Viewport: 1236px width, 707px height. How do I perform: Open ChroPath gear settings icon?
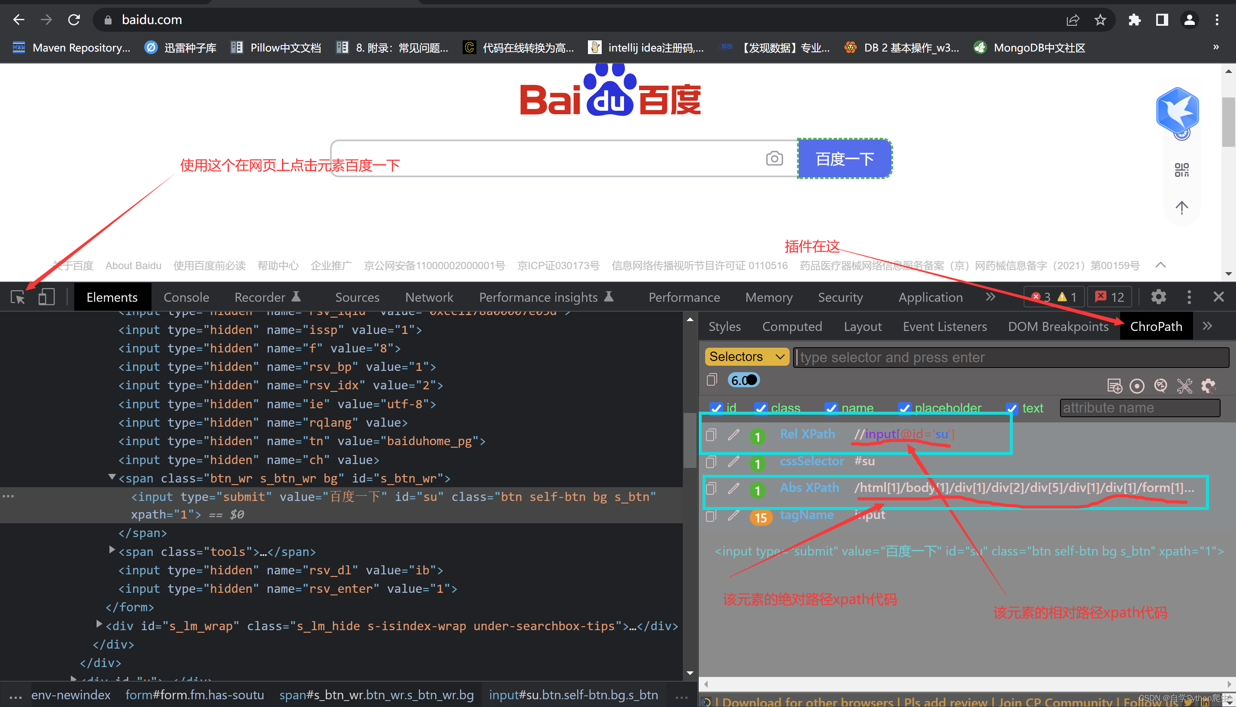click(1209, 386)
